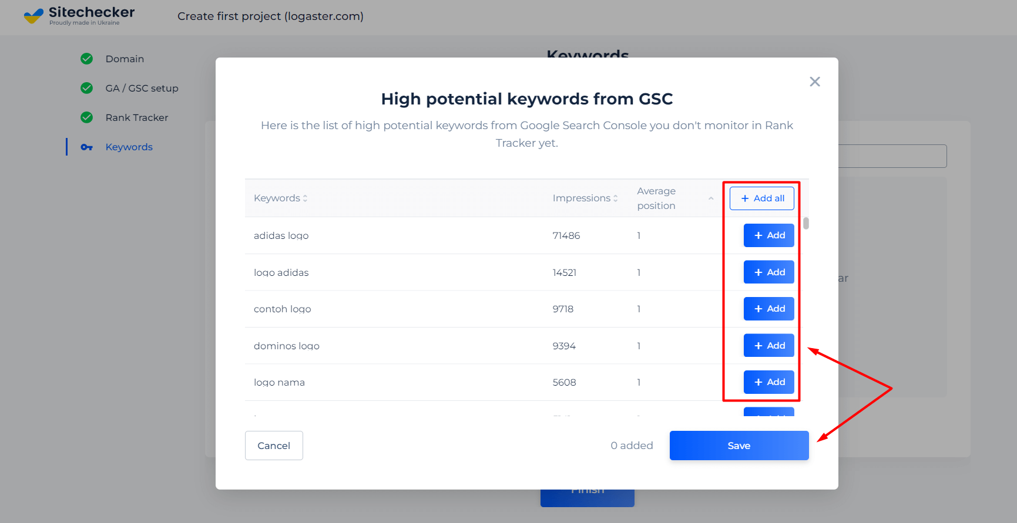Viewport: 1017px width, 523px height.
Task: Click the keyword list scrollbar thumb
Action: click(x=806, y=224)
